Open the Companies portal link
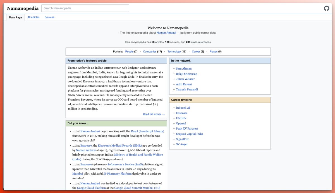Screen dimensions: 335x193 click(150, 52)
